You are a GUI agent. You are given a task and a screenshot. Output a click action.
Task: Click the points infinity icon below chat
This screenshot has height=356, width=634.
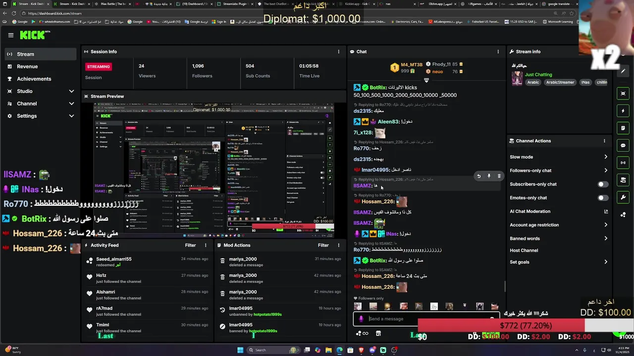pos(362,334)
